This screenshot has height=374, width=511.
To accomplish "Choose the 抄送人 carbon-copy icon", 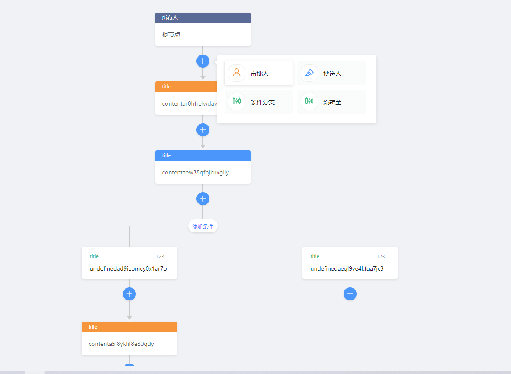I will coord(309,73).
